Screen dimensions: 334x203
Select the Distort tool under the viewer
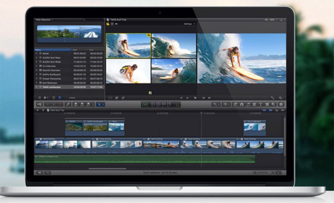pos(123,98)
